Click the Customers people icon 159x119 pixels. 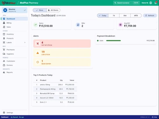pos(4,61)
